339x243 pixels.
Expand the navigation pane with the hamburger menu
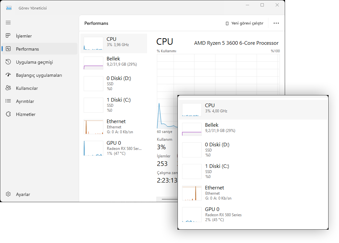[x=8, y=23]
